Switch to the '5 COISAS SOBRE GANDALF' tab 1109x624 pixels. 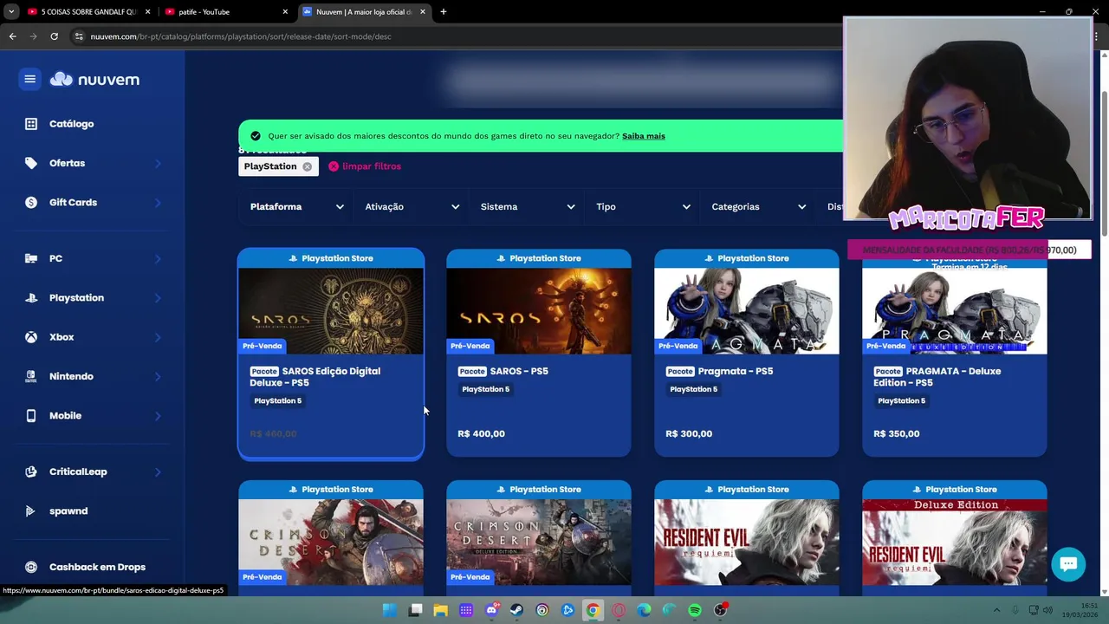89,12
